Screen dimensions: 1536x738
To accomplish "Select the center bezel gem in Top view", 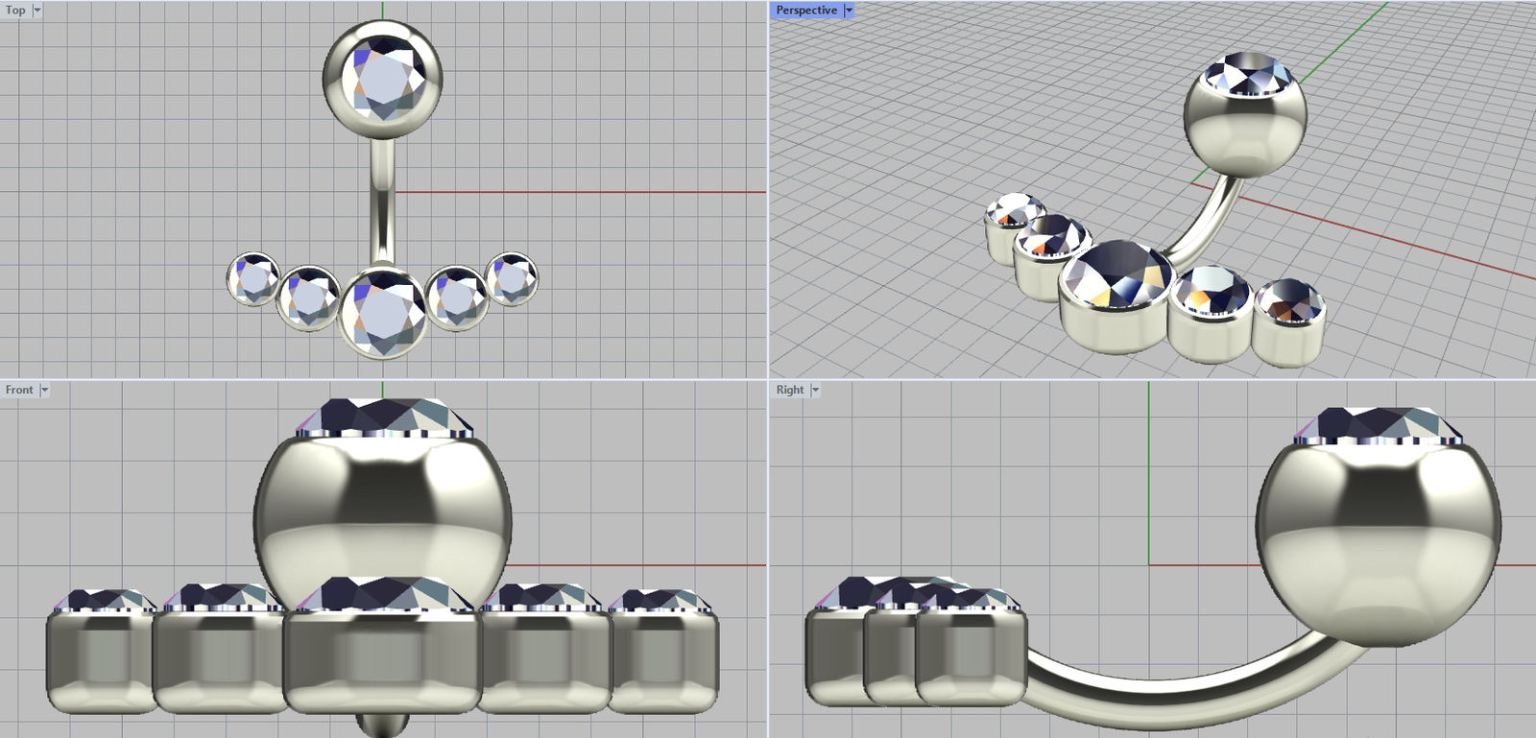I will [383, 310].
